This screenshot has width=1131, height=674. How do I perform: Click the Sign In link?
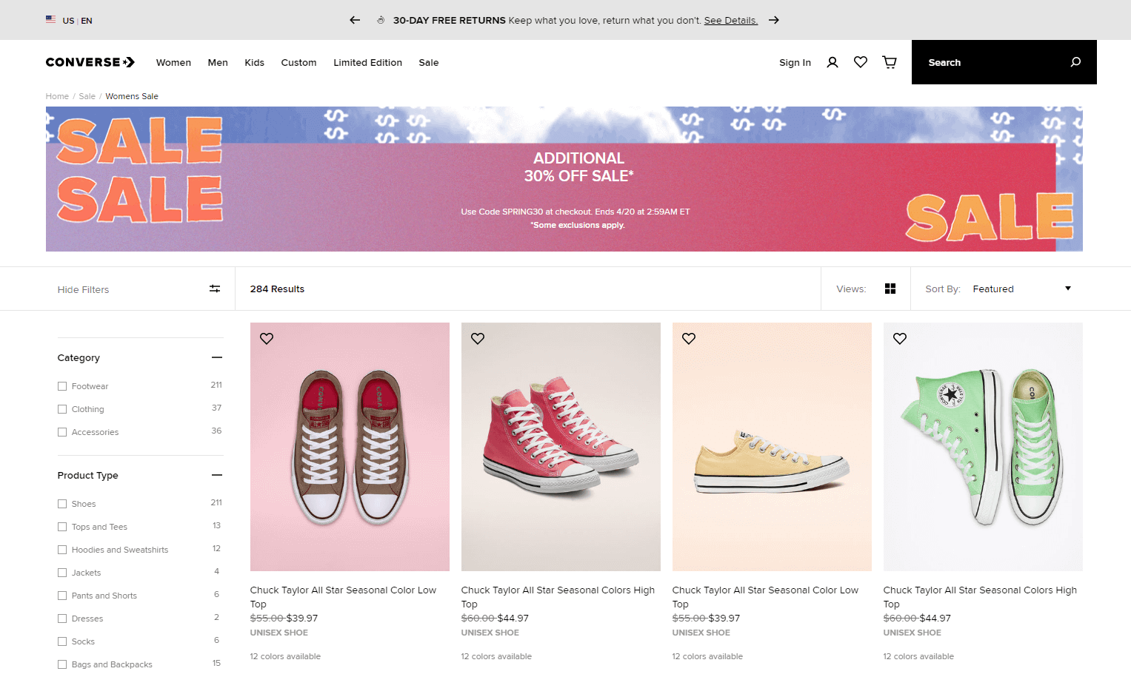tap(795, 63)
